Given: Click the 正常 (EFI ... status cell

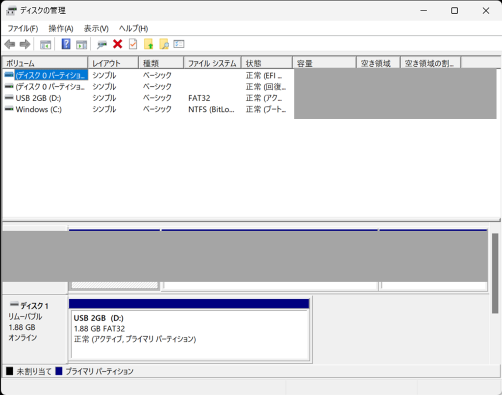Looking at the screenshot, I should tap(264, 75).
